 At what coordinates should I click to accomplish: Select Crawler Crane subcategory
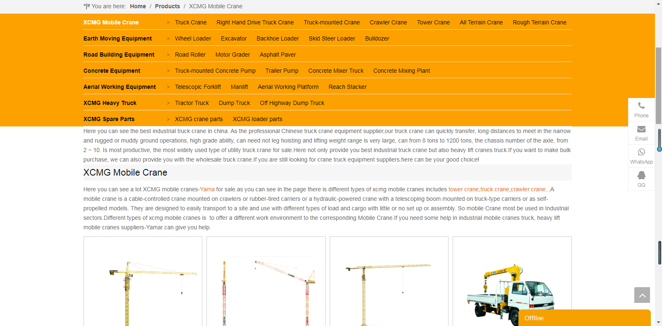[x=389, y=22]
